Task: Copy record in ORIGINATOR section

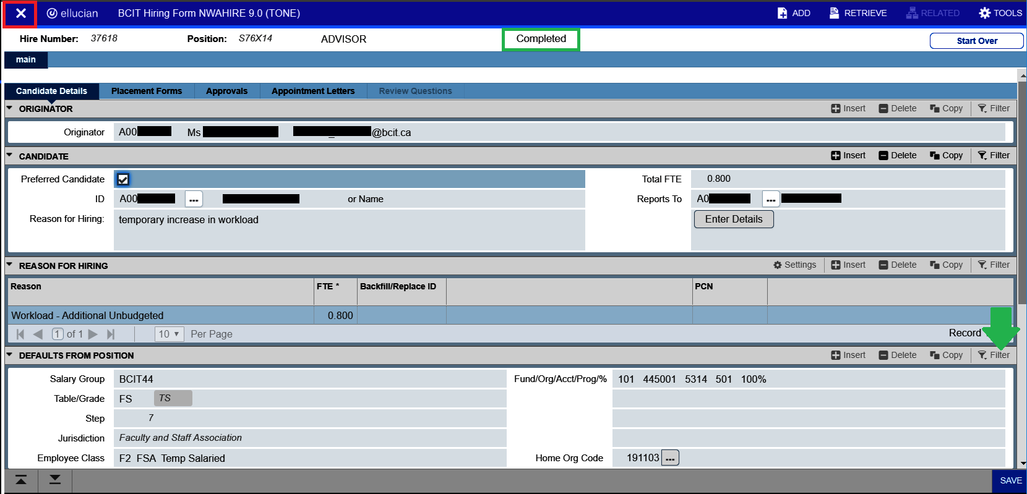Action: 946,108
